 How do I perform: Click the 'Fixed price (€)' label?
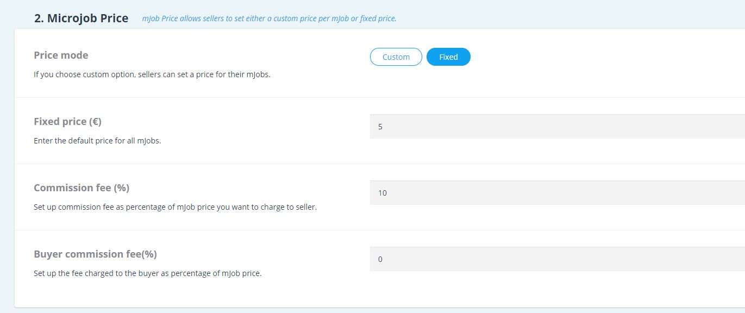[x=67, y=122]
